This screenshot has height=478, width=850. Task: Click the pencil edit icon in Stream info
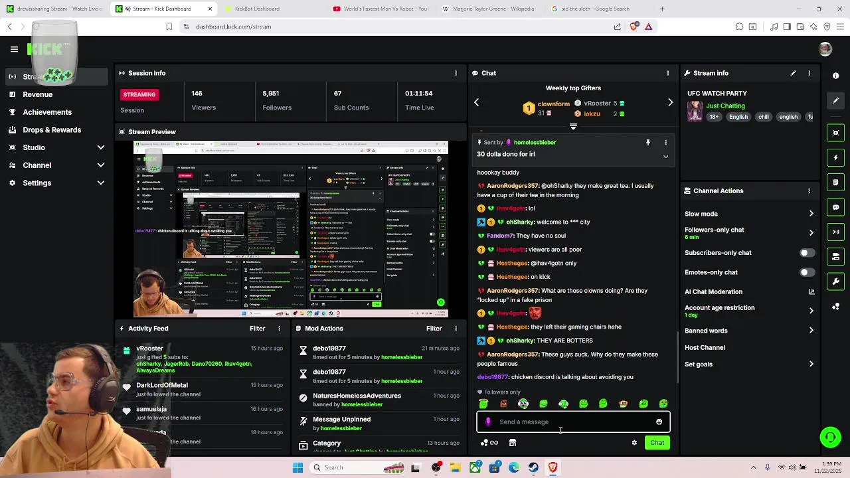coord(793,73)
